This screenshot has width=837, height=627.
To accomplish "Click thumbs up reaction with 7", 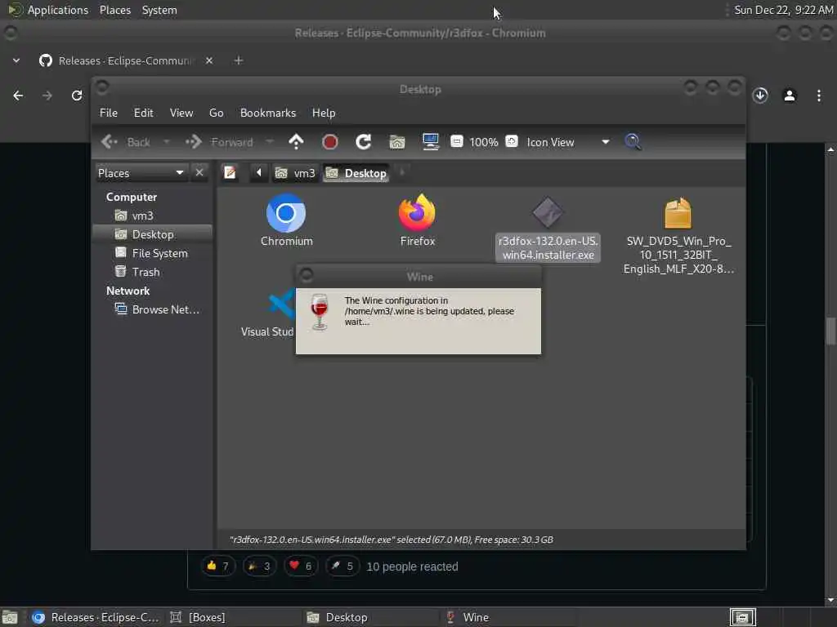I will (x=217, y=567).
